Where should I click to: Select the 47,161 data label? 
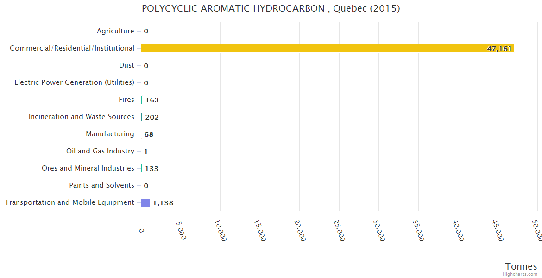coord(499,49)
